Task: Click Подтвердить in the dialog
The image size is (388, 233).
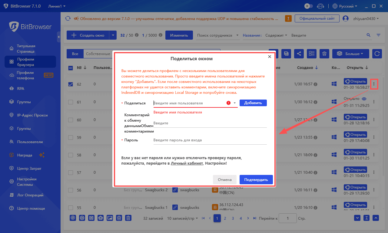Action: click(256, 179)
